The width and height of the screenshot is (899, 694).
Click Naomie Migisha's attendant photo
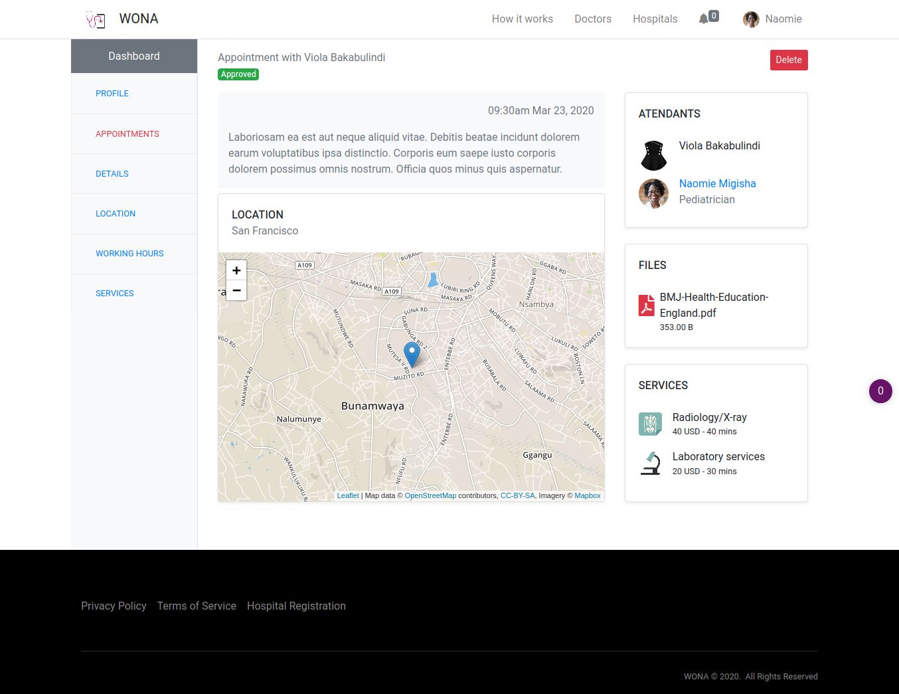pyautogui.click(x=653, y=193)
